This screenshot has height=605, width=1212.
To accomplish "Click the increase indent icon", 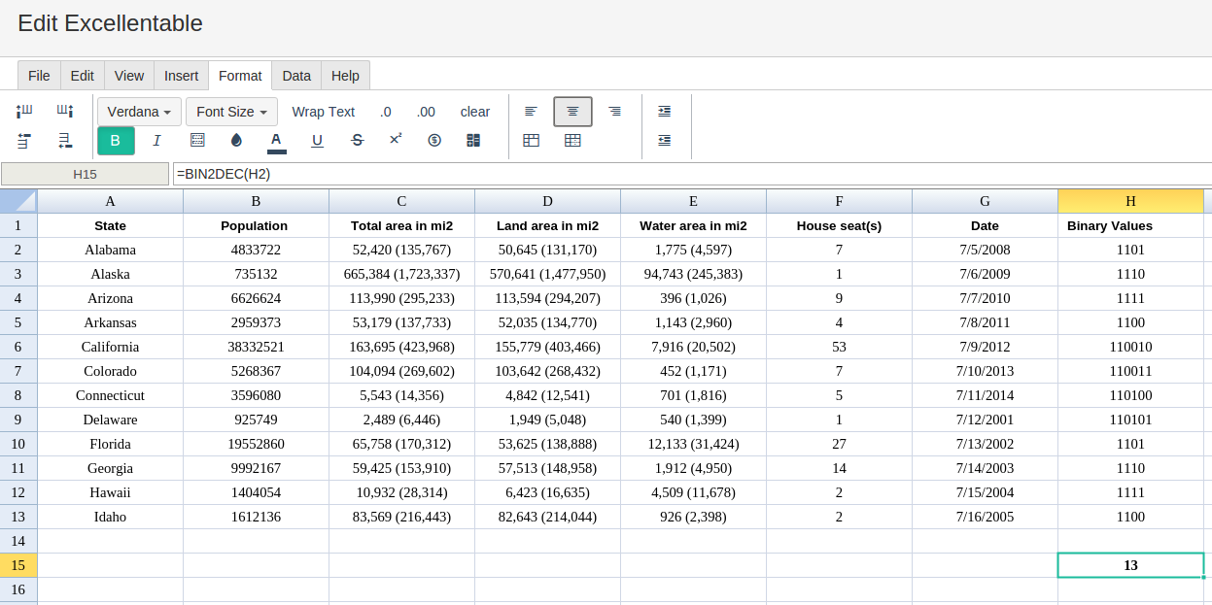I will point(664,112).
